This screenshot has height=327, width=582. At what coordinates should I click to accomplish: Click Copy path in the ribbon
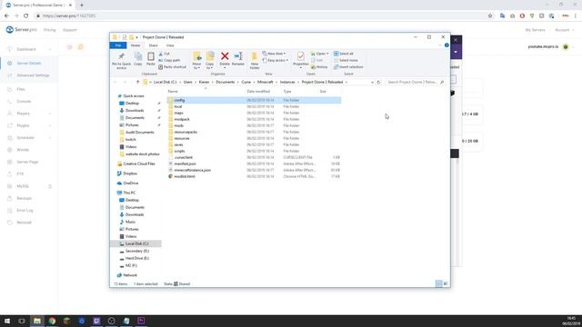(169, 61)
